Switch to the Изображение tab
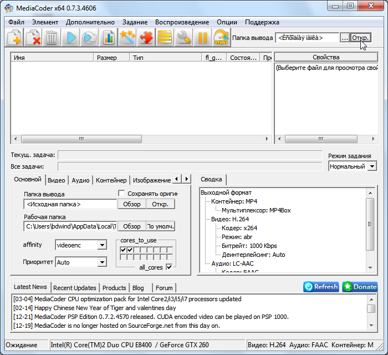Viewport: 388px width, 355px height. pos(152,180)
